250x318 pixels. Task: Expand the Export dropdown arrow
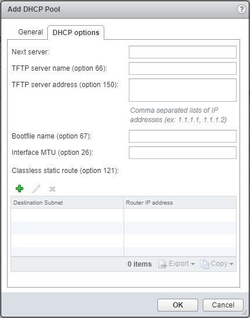[x=193, y=264]
